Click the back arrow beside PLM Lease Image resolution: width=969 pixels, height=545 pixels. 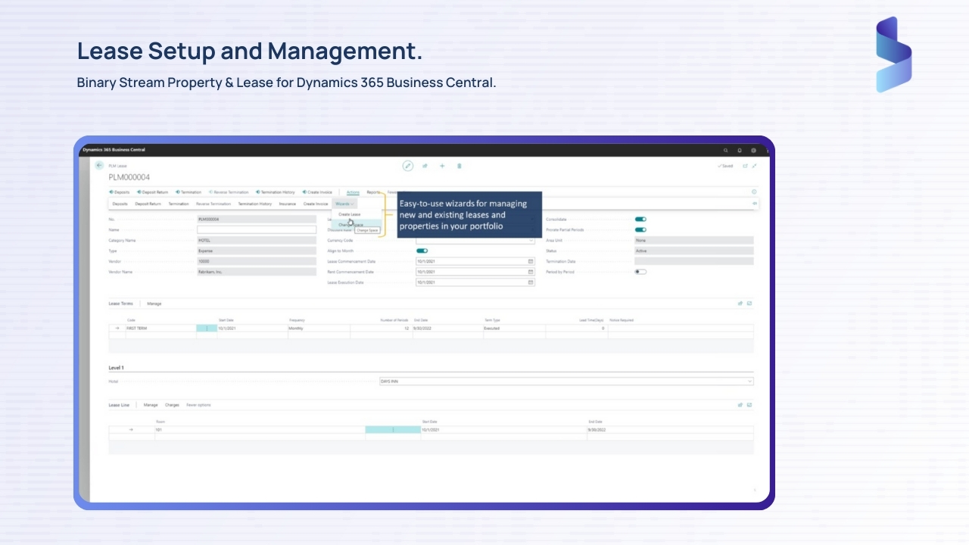pyautogui.click(x=98, y=166)
